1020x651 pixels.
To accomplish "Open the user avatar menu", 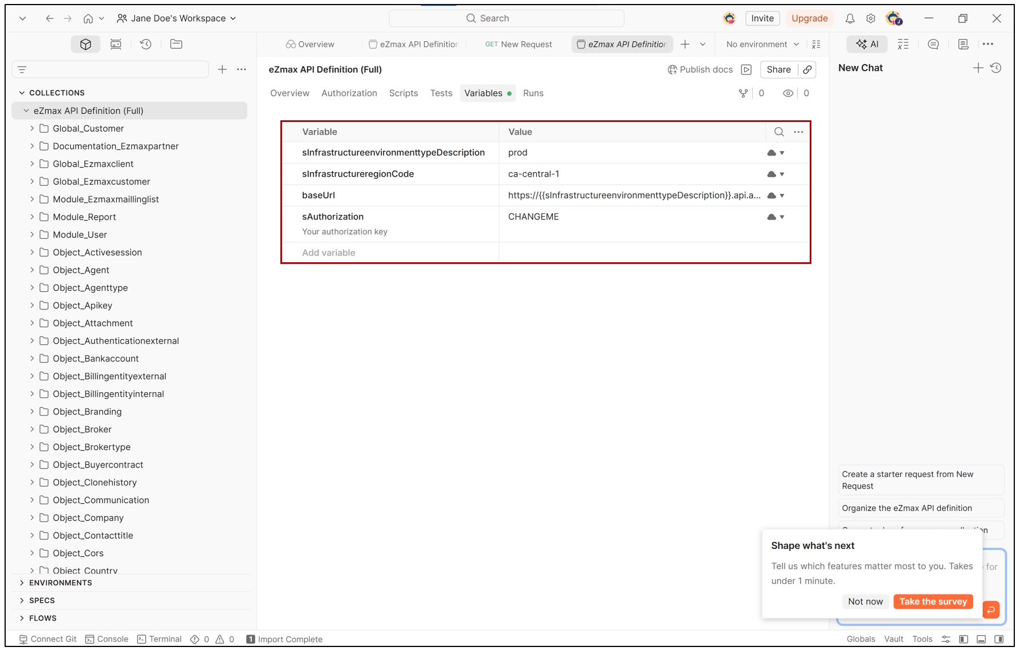I will [894, 18].
